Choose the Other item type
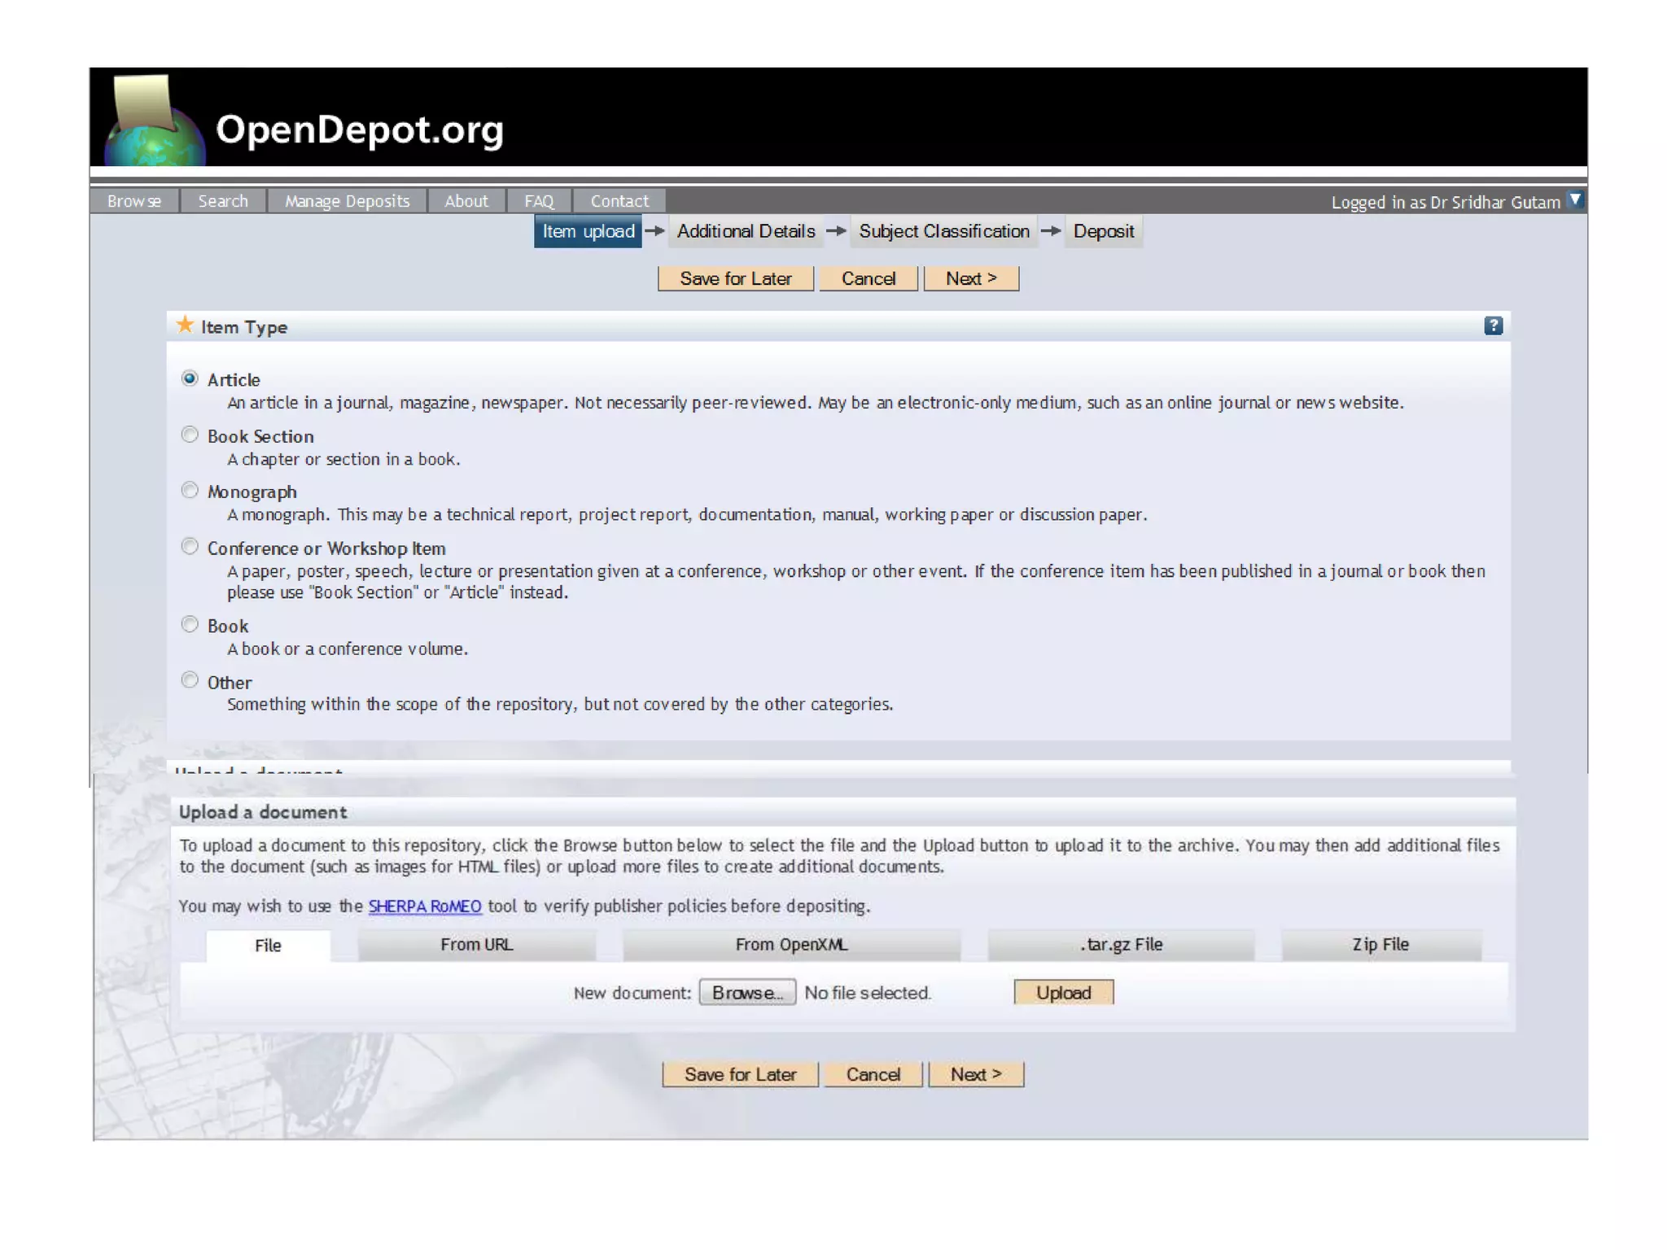The image size is (1667, 1250). pyautogui.click(x=190, y=680)
